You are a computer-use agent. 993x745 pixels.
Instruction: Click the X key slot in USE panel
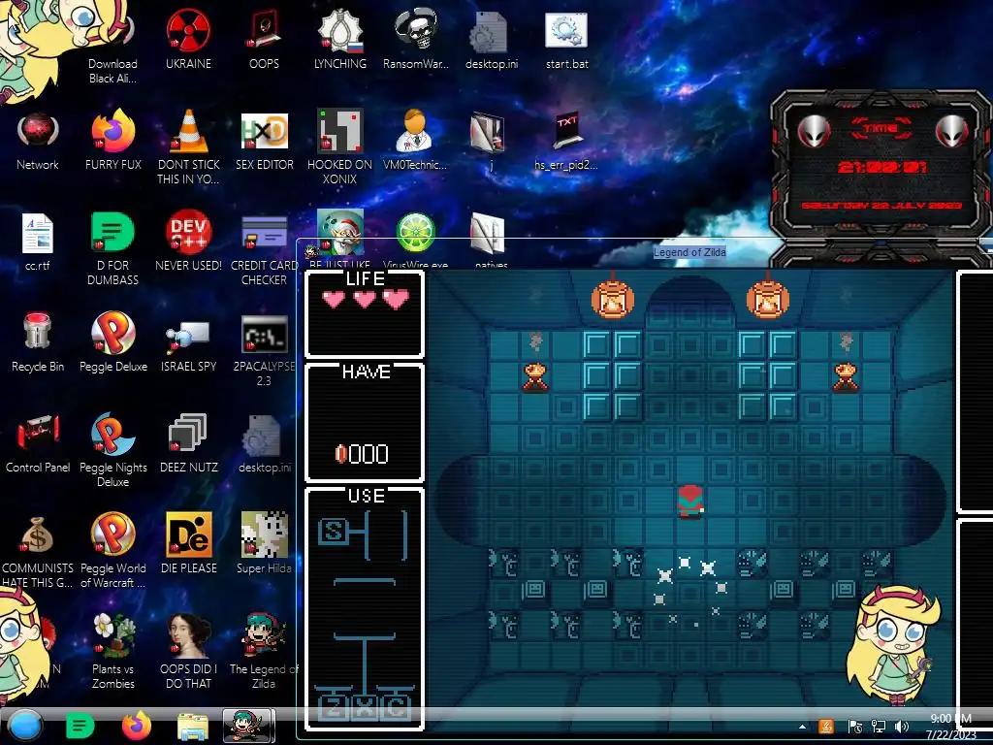click(x=365, y=707)
